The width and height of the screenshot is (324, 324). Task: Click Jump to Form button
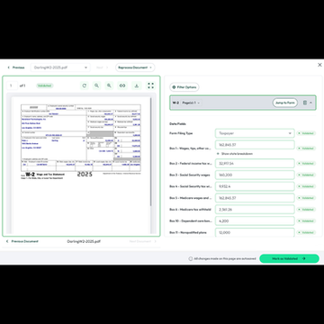(x=285, y=103)
